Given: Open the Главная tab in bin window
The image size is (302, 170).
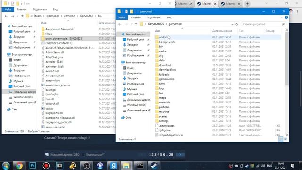Looking at the screenshot, I should [22, 9].
